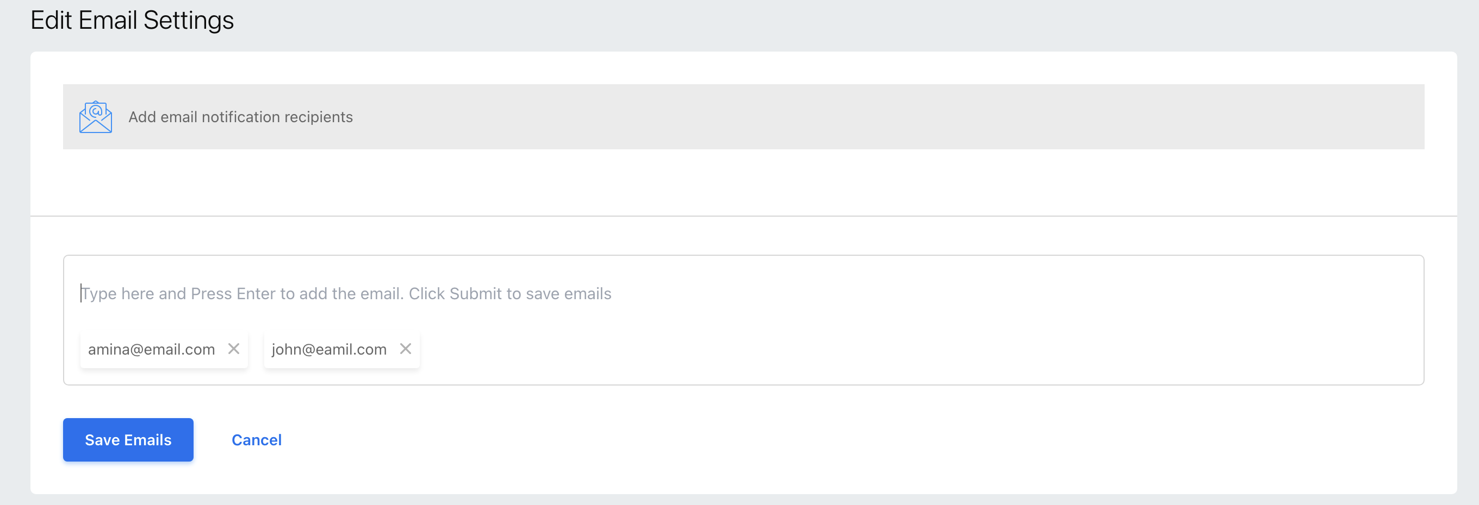Click the blank white space right of Cancel
The width and height of the screenshot is (1479, 505).
pyautogui.click(x=804, y=440)
